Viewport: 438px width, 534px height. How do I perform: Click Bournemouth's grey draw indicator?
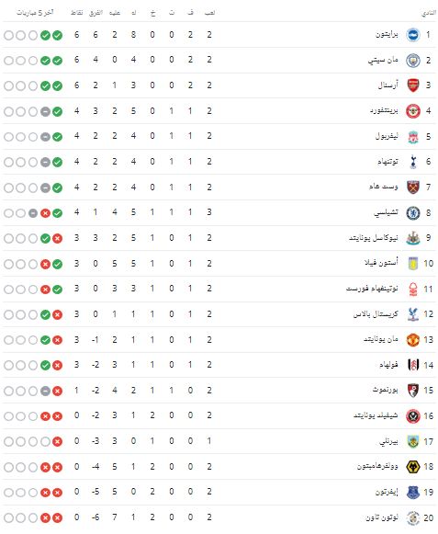pyautogui.click(x=45, y=391)
